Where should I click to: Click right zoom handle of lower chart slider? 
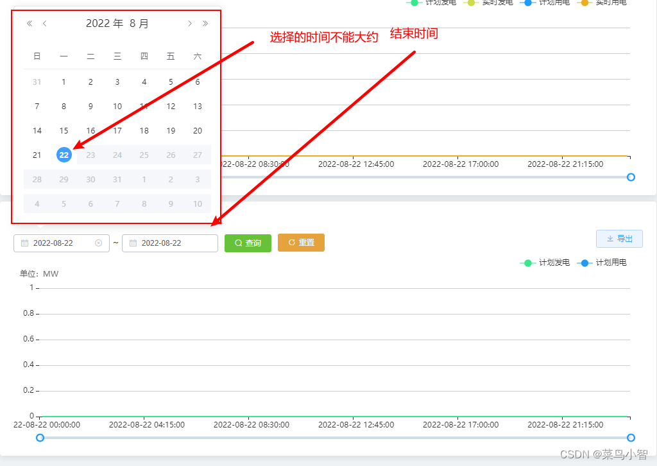pos(631,438)
